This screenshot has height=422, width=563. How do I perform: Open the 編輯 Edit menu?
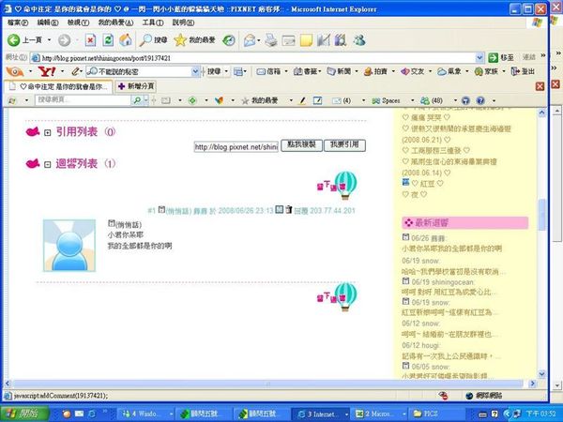tap(48, 23)
